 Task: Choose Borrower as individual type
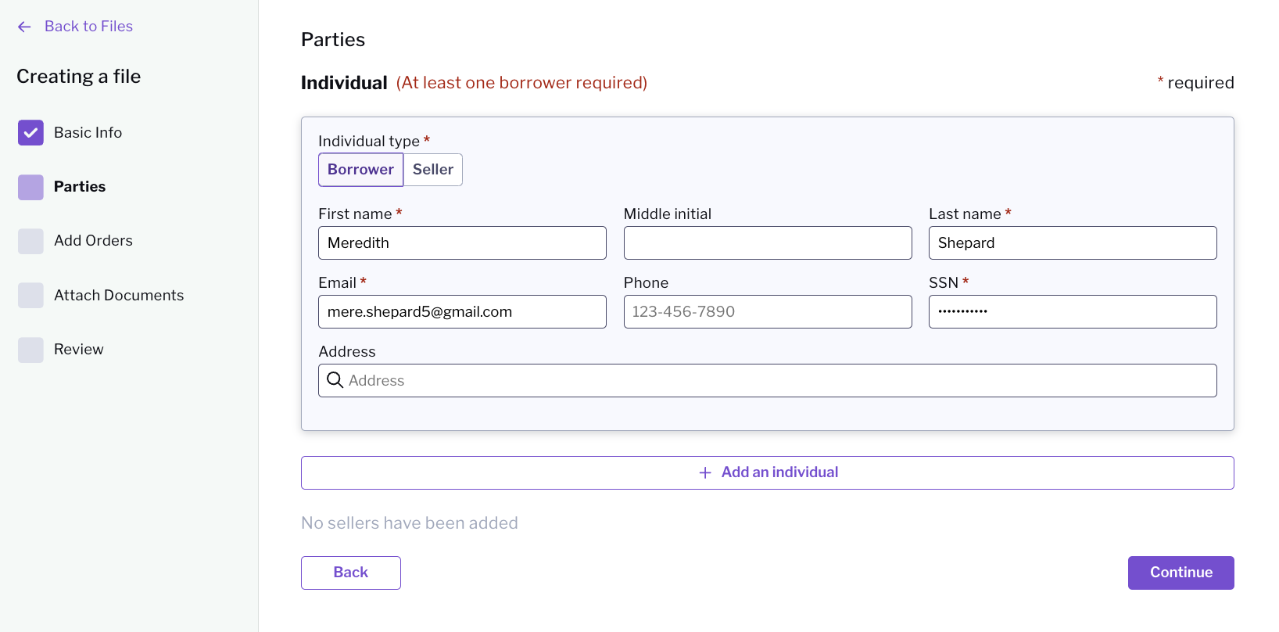pyautogui.click(x=360, y=170)
